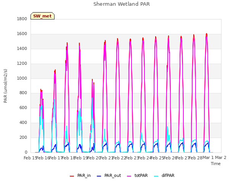Click the 800 y-axis tick label
Screen dimensions: 244x183
tap(23, 93)
